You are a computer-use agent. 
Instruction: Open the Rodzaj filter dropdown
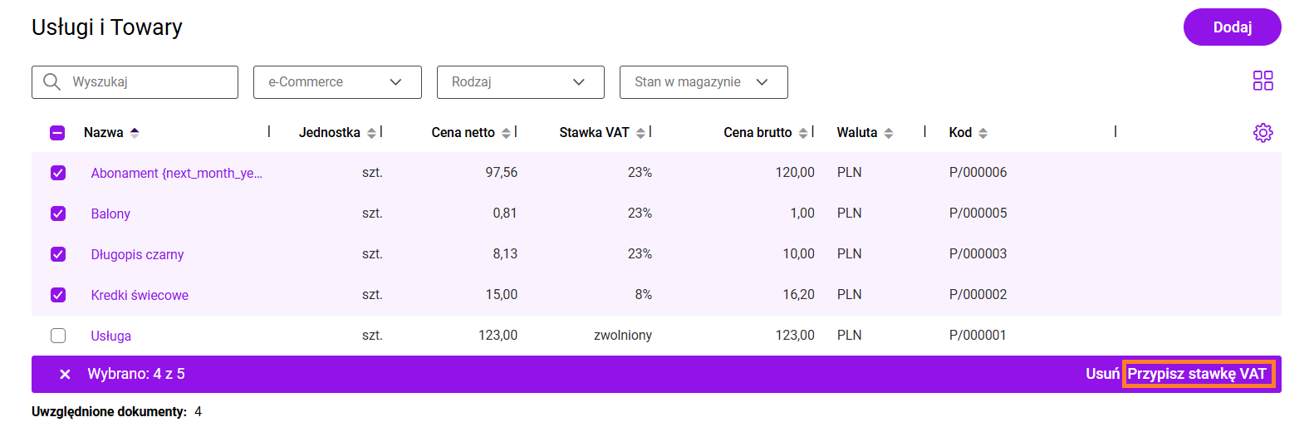[x=520, y=82]
